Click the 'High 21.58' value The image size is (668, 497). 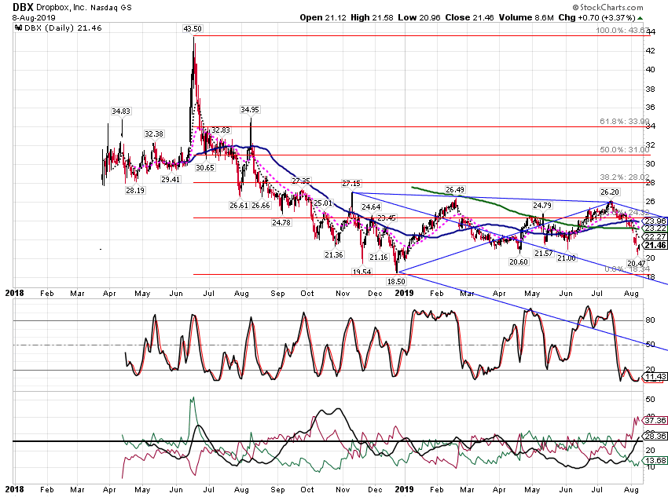tap(372, 17)
